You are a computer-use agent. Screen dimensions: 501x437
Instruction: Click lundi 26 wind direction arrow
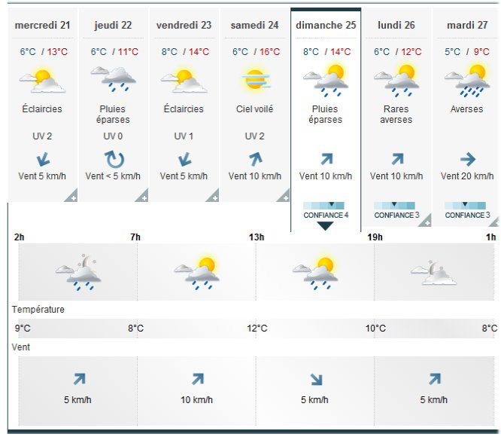coord(397,159)
